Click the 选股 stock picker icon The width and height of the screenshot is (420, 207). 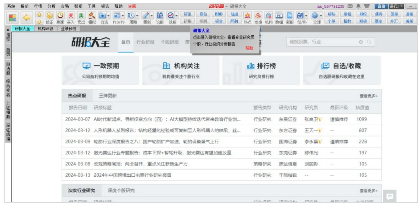[171, 15]
